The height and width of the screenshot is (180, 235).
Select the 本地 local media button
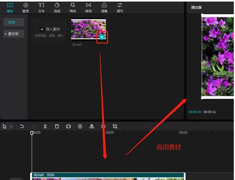click(14, 22)
